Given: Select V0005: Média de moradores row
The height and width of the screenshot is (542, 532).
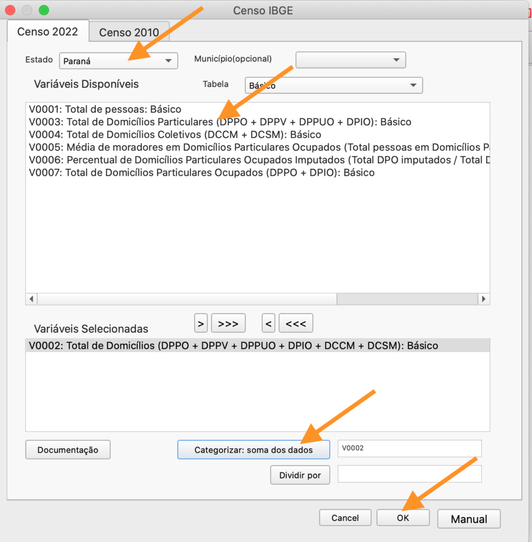Looking at the screenshot, I should click(258, 147).
